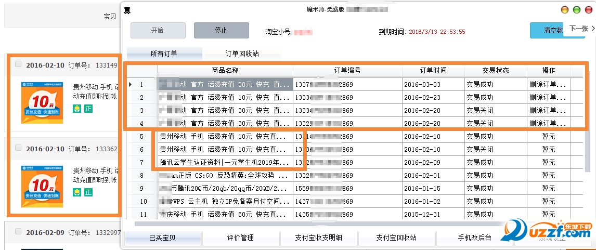Click the 订单时间 column header
596x250 pixels.
(433, 71)
